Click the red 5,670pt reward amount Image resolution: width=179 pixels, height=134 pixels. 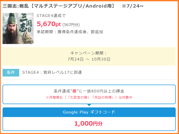pyautogui.click(x=49, y=24)
